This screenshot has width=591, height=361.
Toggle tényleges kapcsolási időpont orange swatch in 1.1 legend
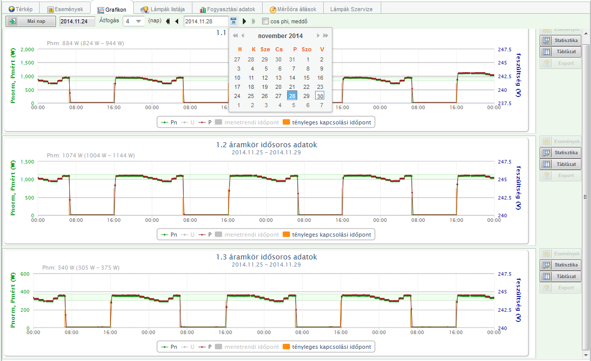tap(286, 122)
